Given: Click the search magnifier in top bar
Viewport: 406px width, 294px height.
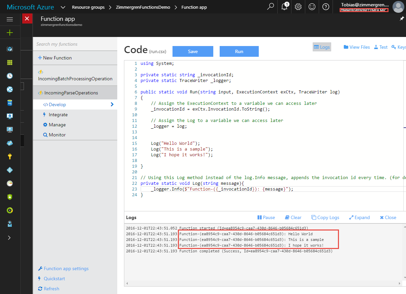Looking at the screenshot, I should (270, 7).
